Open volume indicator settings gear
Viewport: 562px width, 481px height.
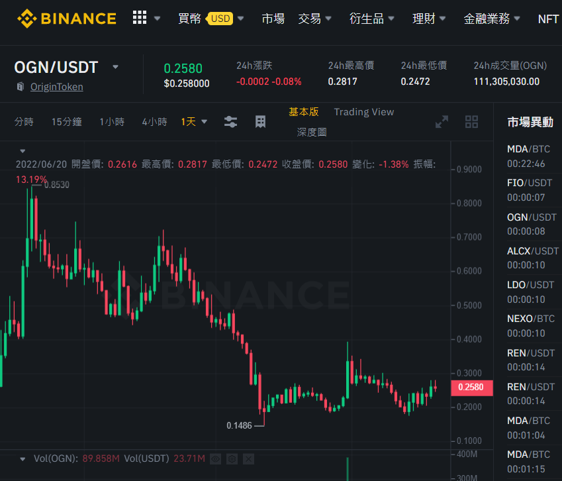coord(232,458)
